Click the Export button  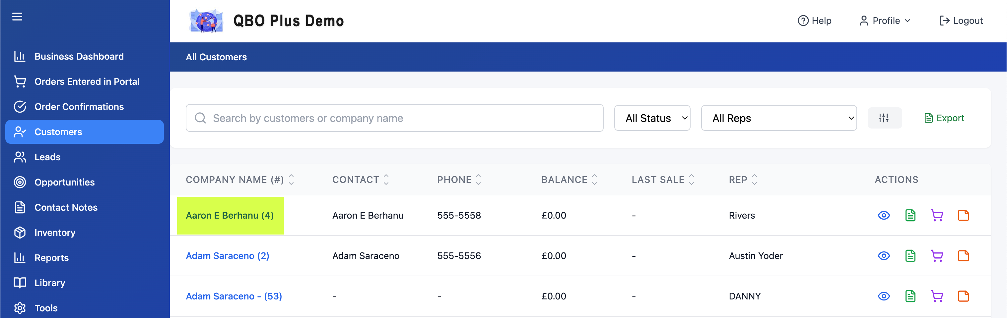click(x=944, y=118)
